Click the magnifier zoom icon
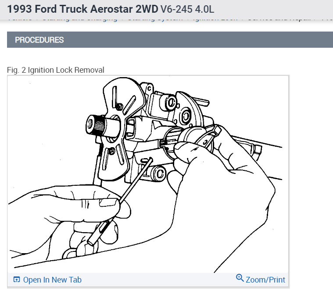 (240, 278)
